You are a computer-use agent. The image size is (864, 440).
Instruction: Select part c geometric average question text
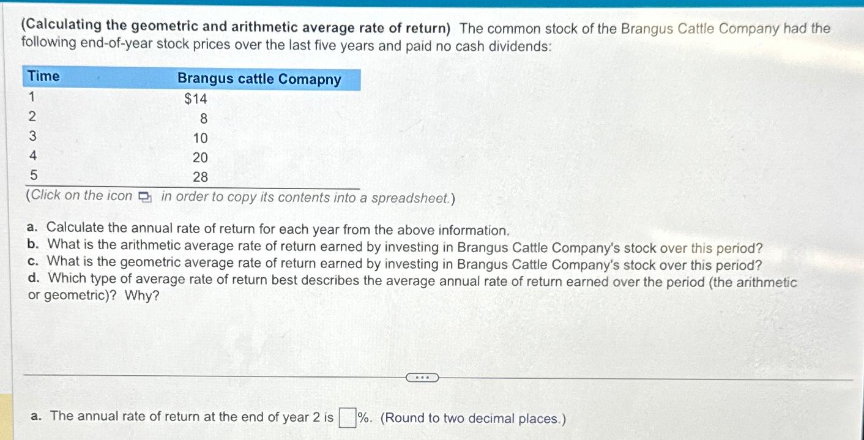click(x=392, y=264)
